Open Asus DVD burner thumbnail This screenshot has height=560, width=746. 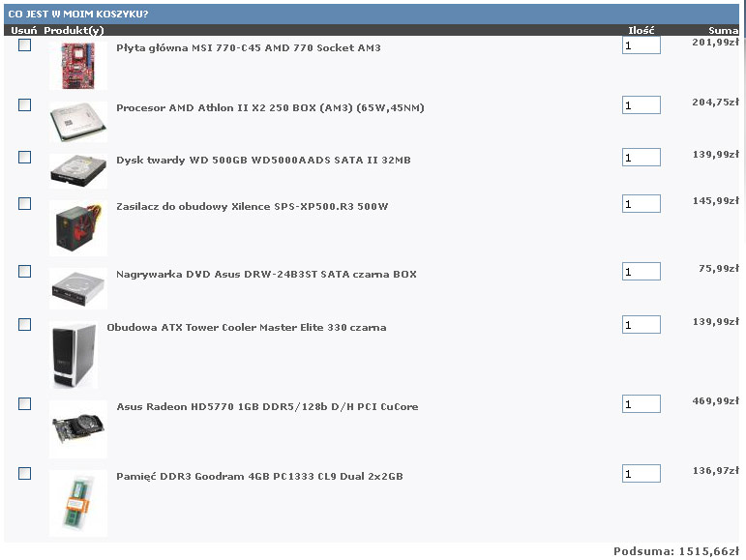coord(78,288)
